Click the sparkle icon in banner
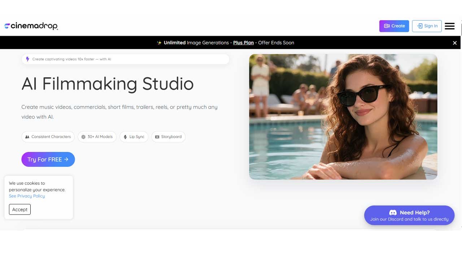This screenshot has height=260, width=462. [x=159, y=43]
